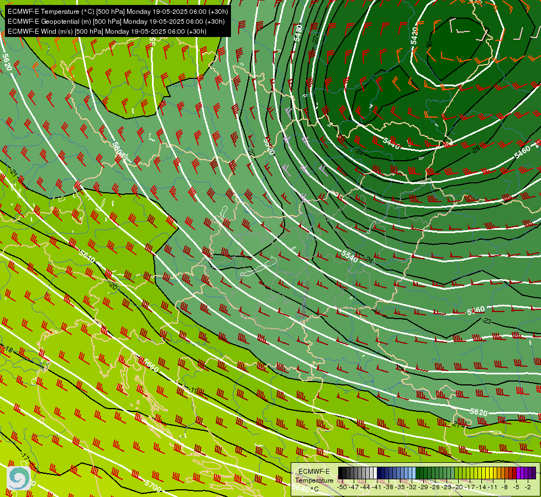The width and height of the screenshot is (541, 497).
Task: Click the -30 isotherm label near low centre
Action: (x=429, y=45)
